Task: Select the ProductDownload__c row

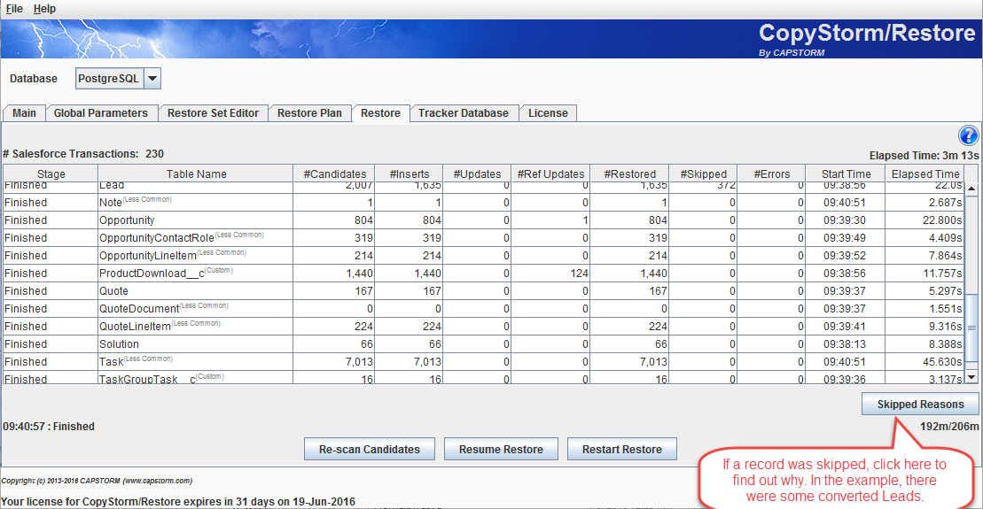Action: (x=484, y=273)
